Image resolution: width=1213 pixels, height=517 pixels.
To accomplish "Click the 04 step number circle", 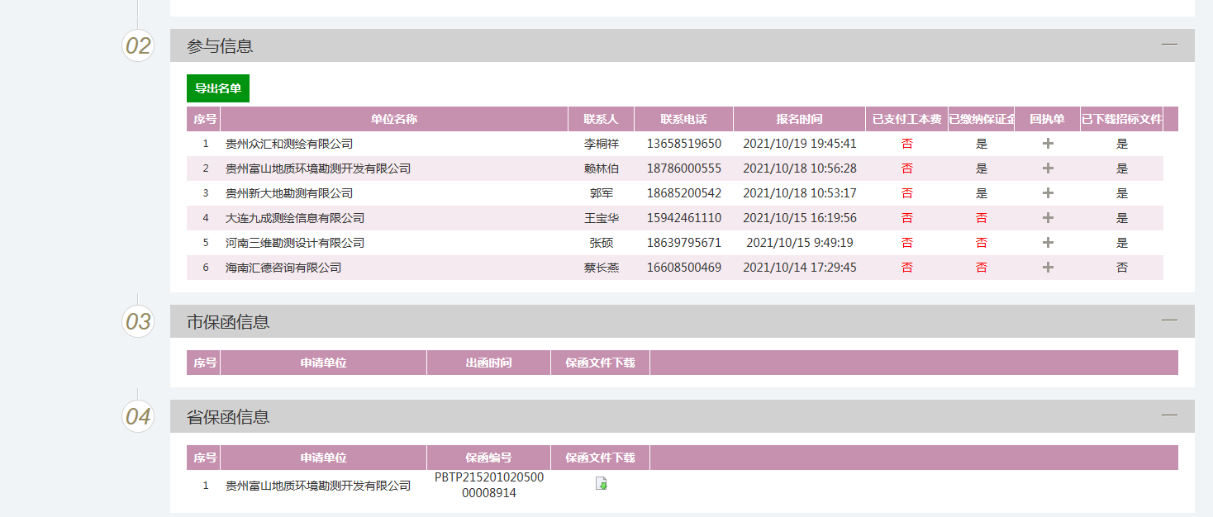I will click(x=138, y=416).
